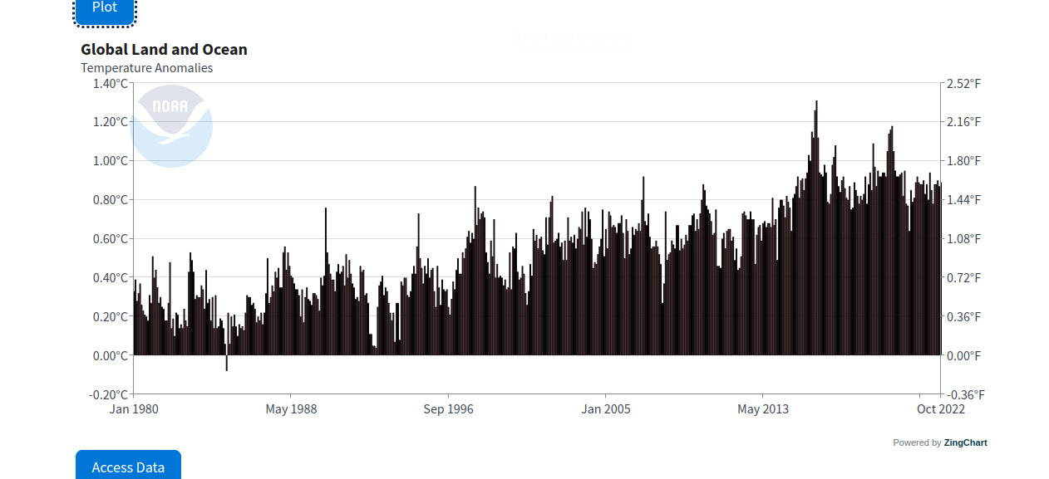Click the May 2013 date label
Image resolution: width=1049 pixels, height=479 pixels.
763,409
